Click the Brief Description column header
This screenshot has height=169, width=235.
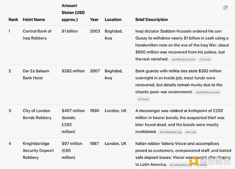tap(152, 20)
